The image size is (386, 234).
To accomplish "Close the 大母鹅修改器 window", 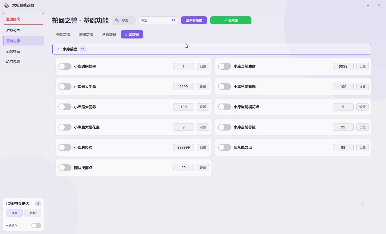I will (x=379, y=5).
